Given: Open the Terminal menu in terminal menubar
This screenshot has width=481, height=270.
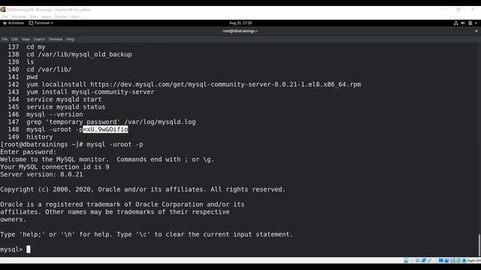Looking at the screenshot, I should coord(55,39).
